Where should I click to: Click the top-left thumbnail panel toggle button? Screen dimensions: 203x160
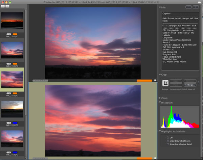click(3, 6)
